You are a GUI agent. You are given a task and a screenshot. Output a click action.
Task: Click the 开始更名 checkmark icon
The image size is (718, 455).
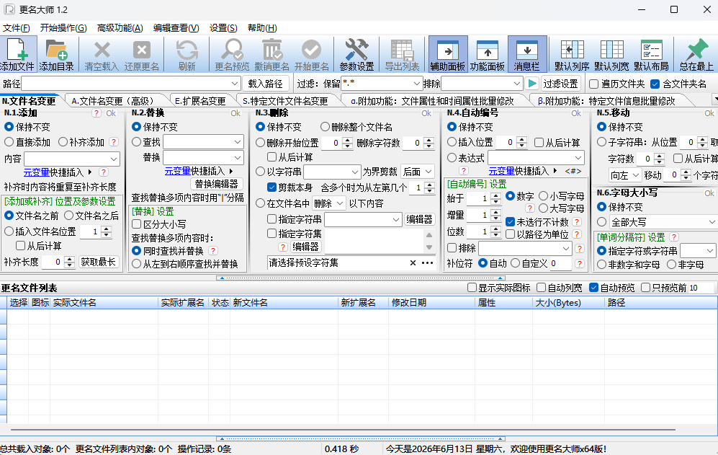311,54
